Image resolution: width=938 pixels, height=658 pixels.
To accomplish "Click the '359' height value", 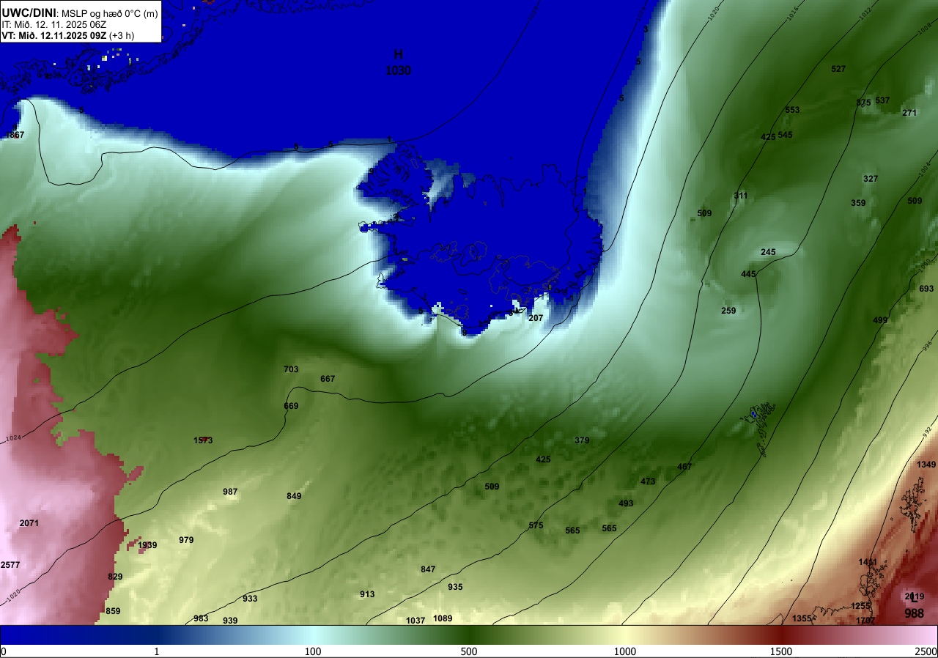I will (x=858, y=203).
